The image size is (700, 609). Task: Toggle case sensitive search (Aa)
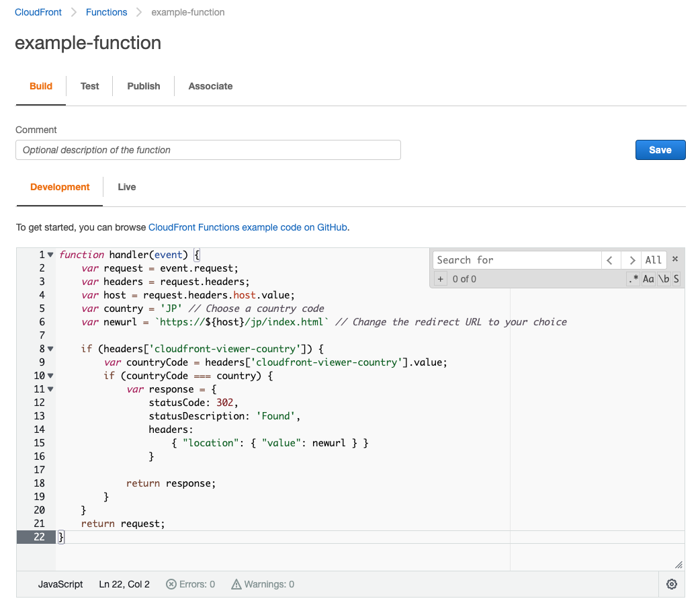pos(648,279)
